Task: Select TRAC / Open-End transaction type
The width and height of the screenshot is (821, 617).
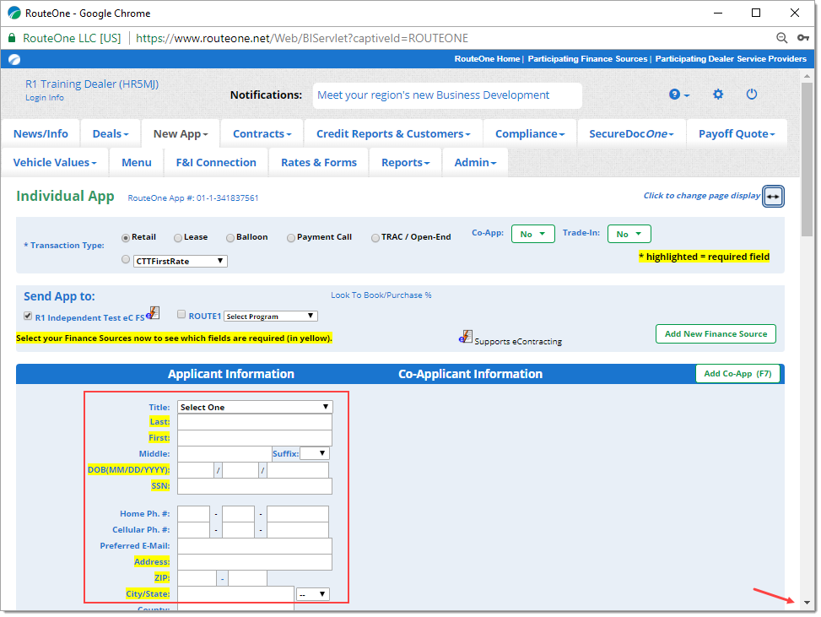Action: point(375,238)
